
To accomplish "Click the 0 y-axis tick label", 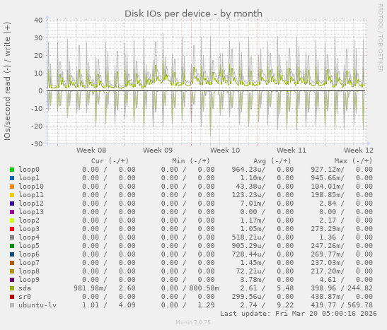I will (x=40, y=91).
